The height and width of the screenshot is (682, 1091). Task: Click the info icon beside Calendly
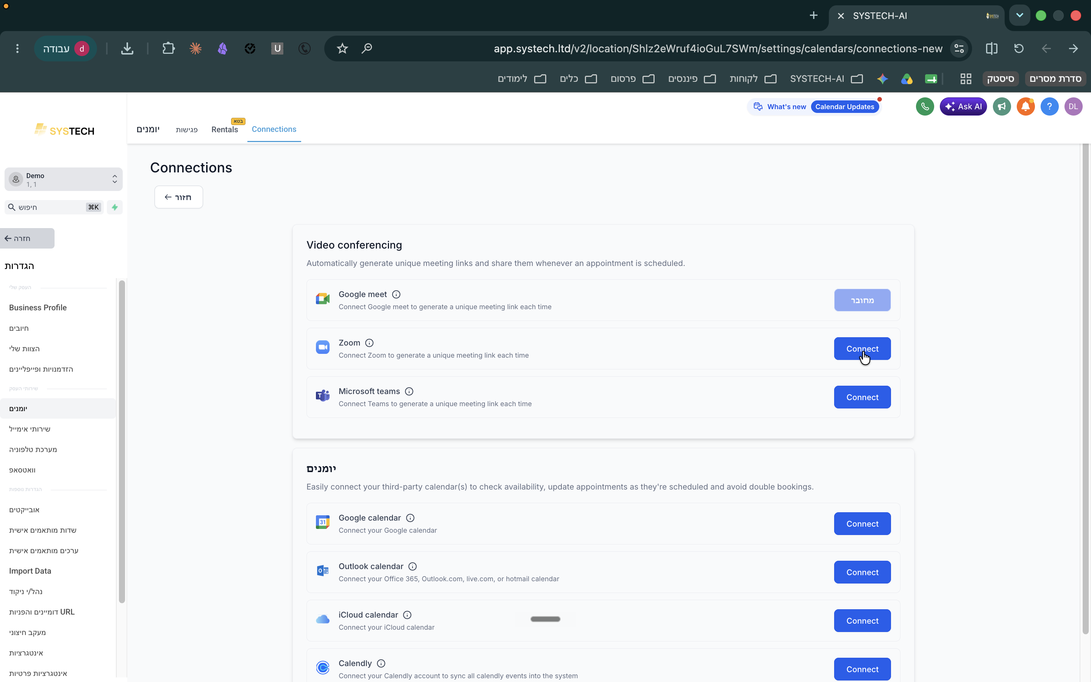coord(381,663)
